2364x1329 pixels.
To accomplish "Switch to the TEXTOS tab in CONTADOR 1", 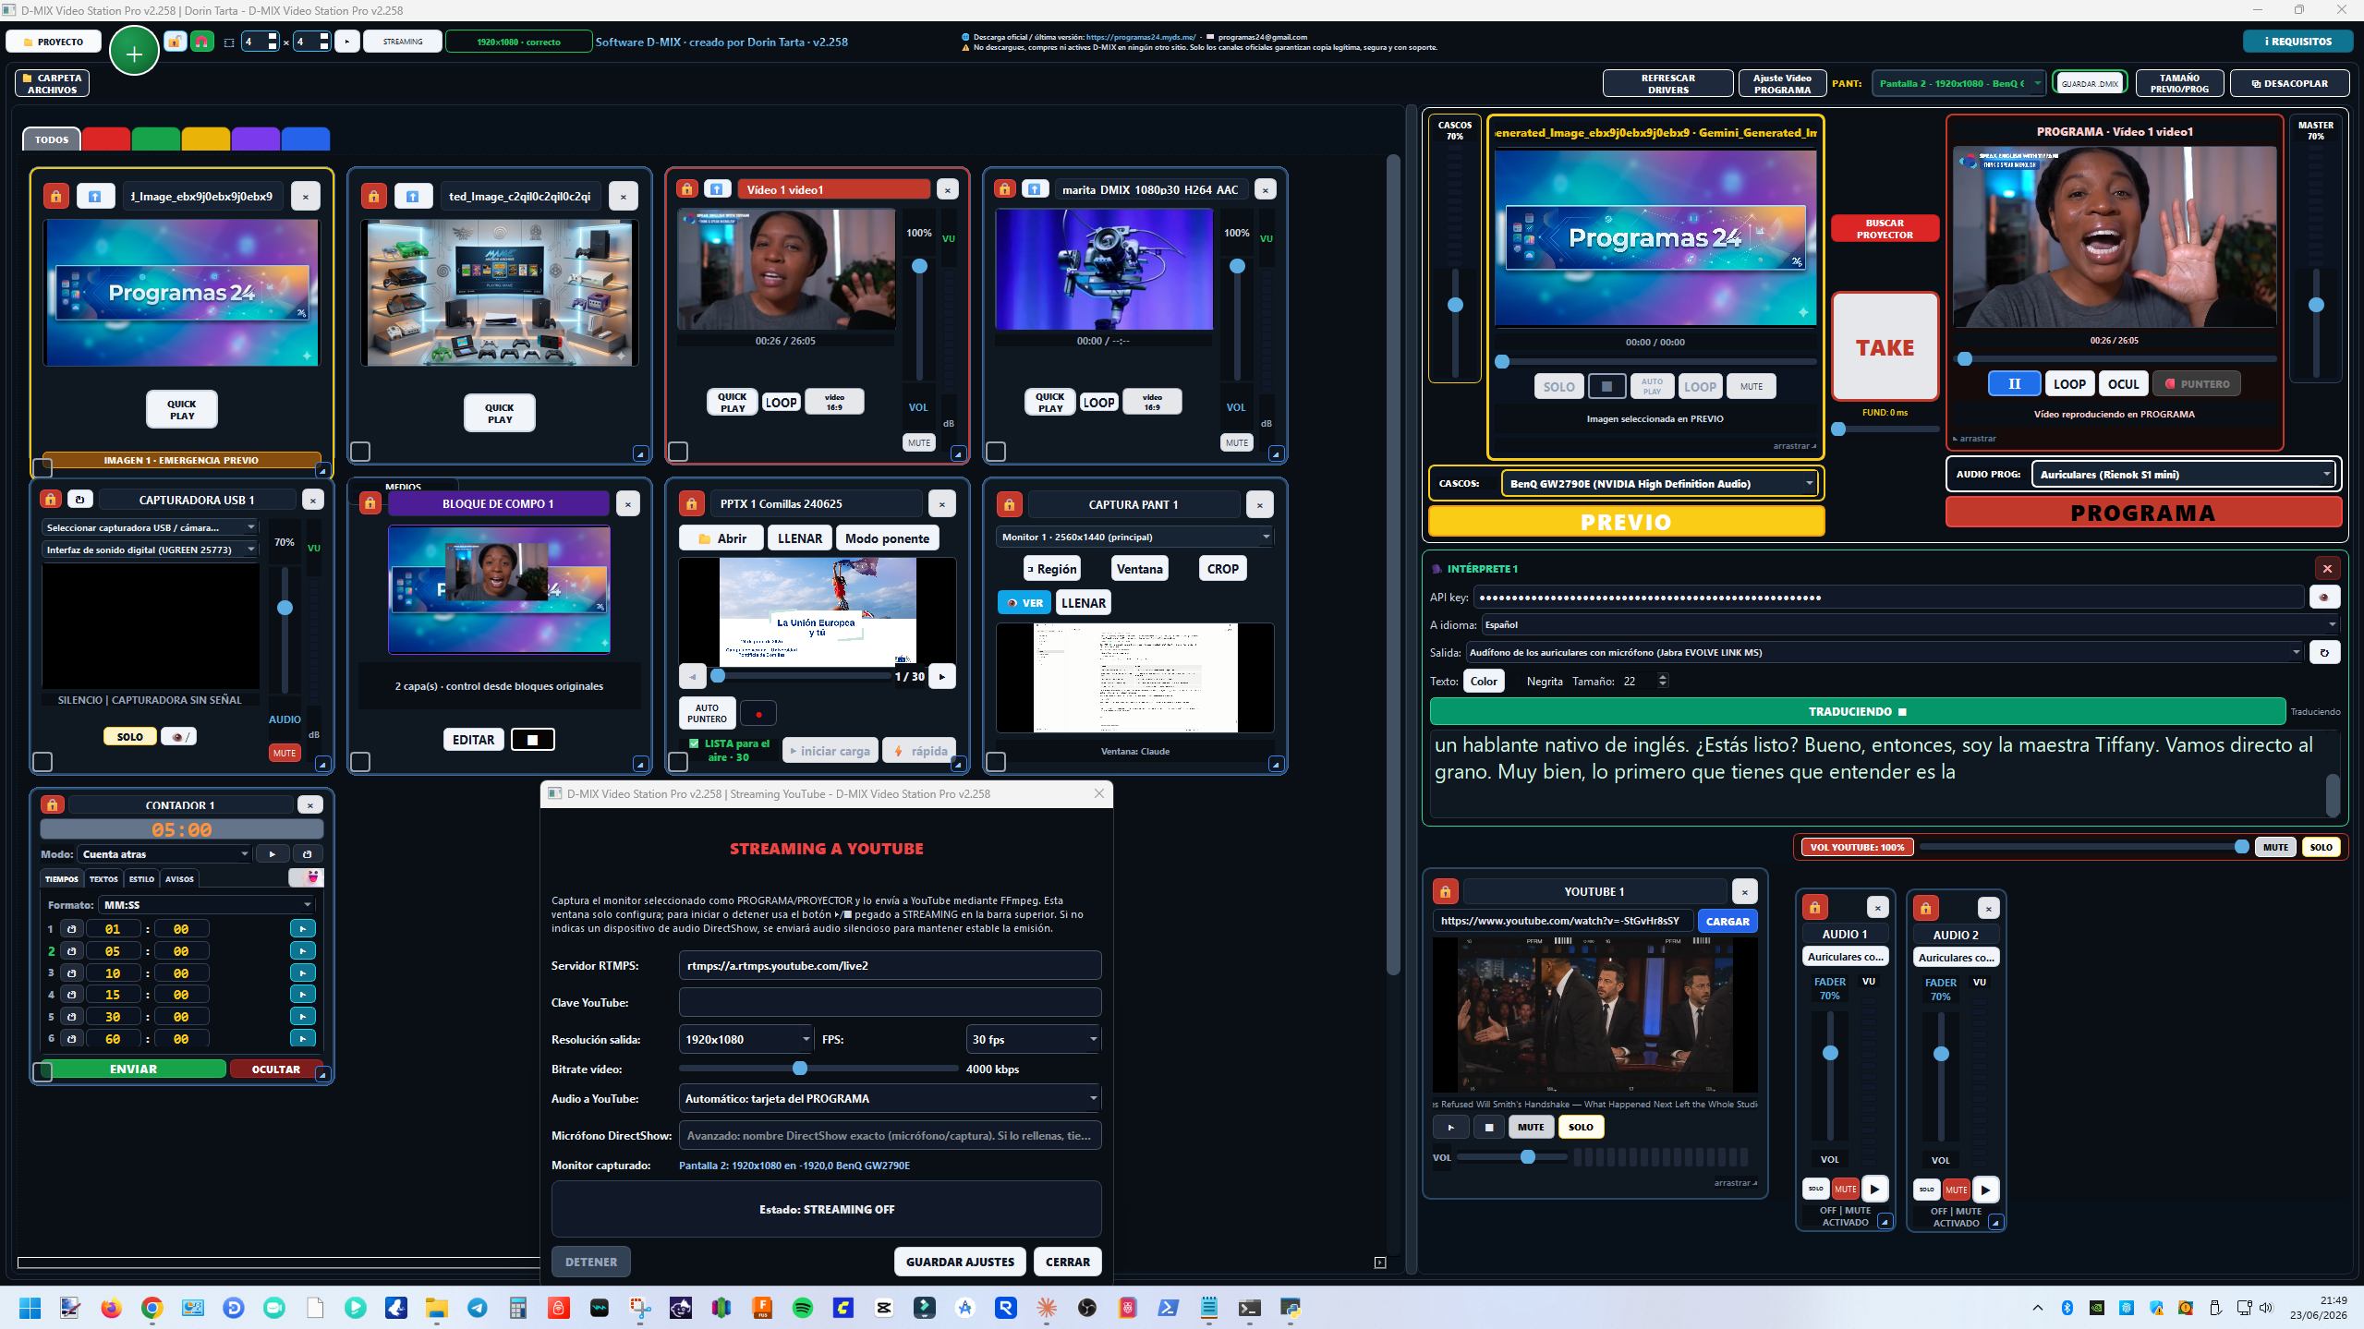I will 103,879.
